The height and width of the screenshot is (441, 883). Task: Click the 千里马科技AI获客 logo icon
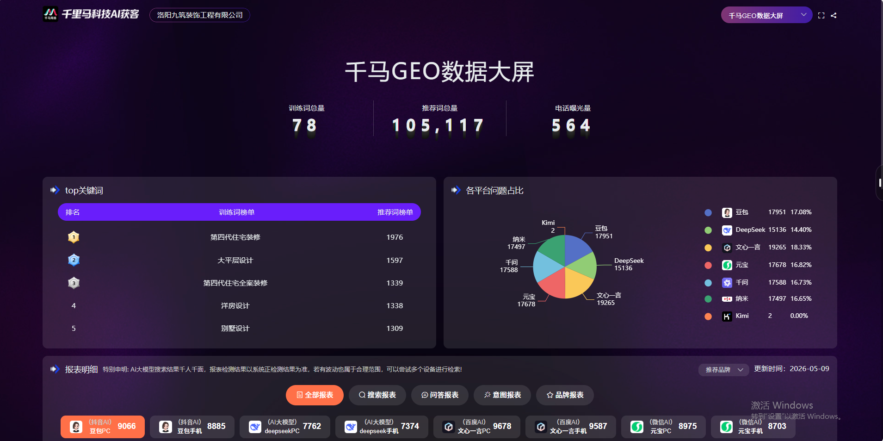coord(50,14)
